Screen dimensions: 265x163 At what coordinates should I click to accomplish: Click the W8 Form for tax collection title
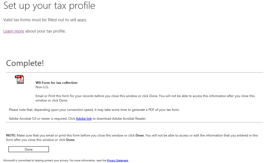pos(56,83)
